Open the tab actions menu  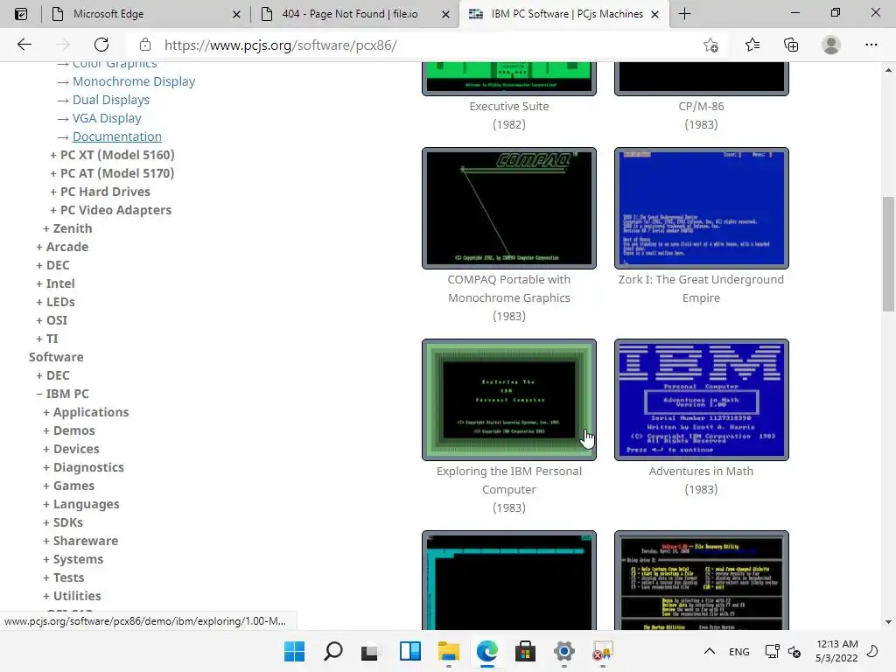click(x=21, y=14)
